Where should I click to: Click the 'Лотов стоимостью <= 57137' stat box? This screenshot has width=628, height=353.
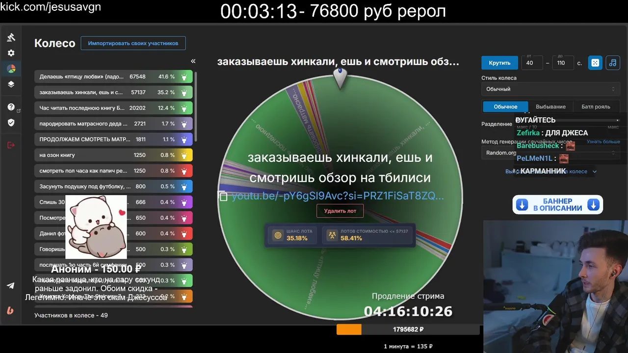[367, 235]
